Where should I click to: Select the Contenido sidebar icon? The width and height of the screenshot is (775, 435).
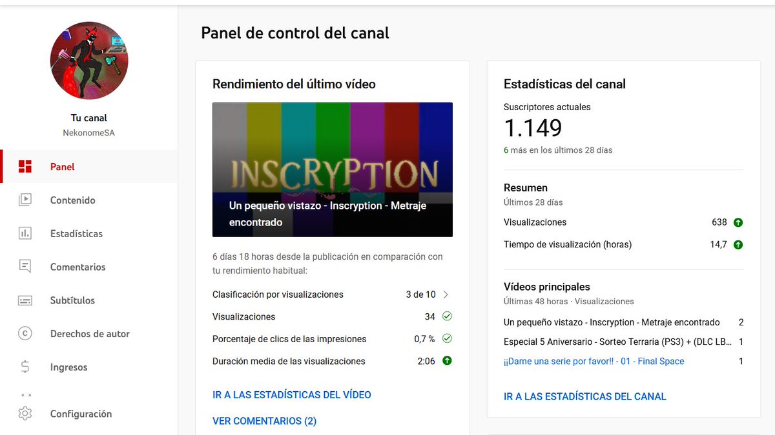click(x=25, y=200)
